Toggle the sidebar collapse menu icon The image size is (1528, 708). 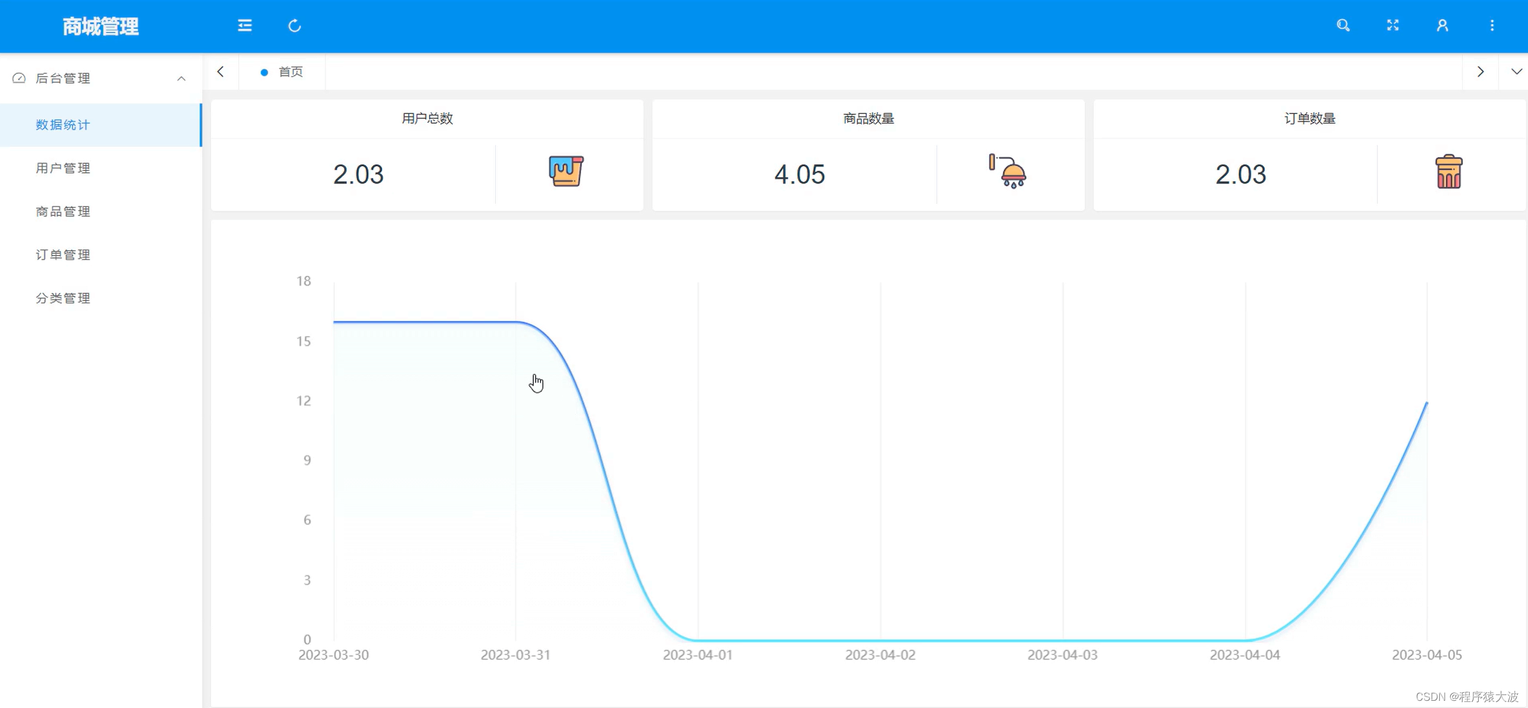244,25
